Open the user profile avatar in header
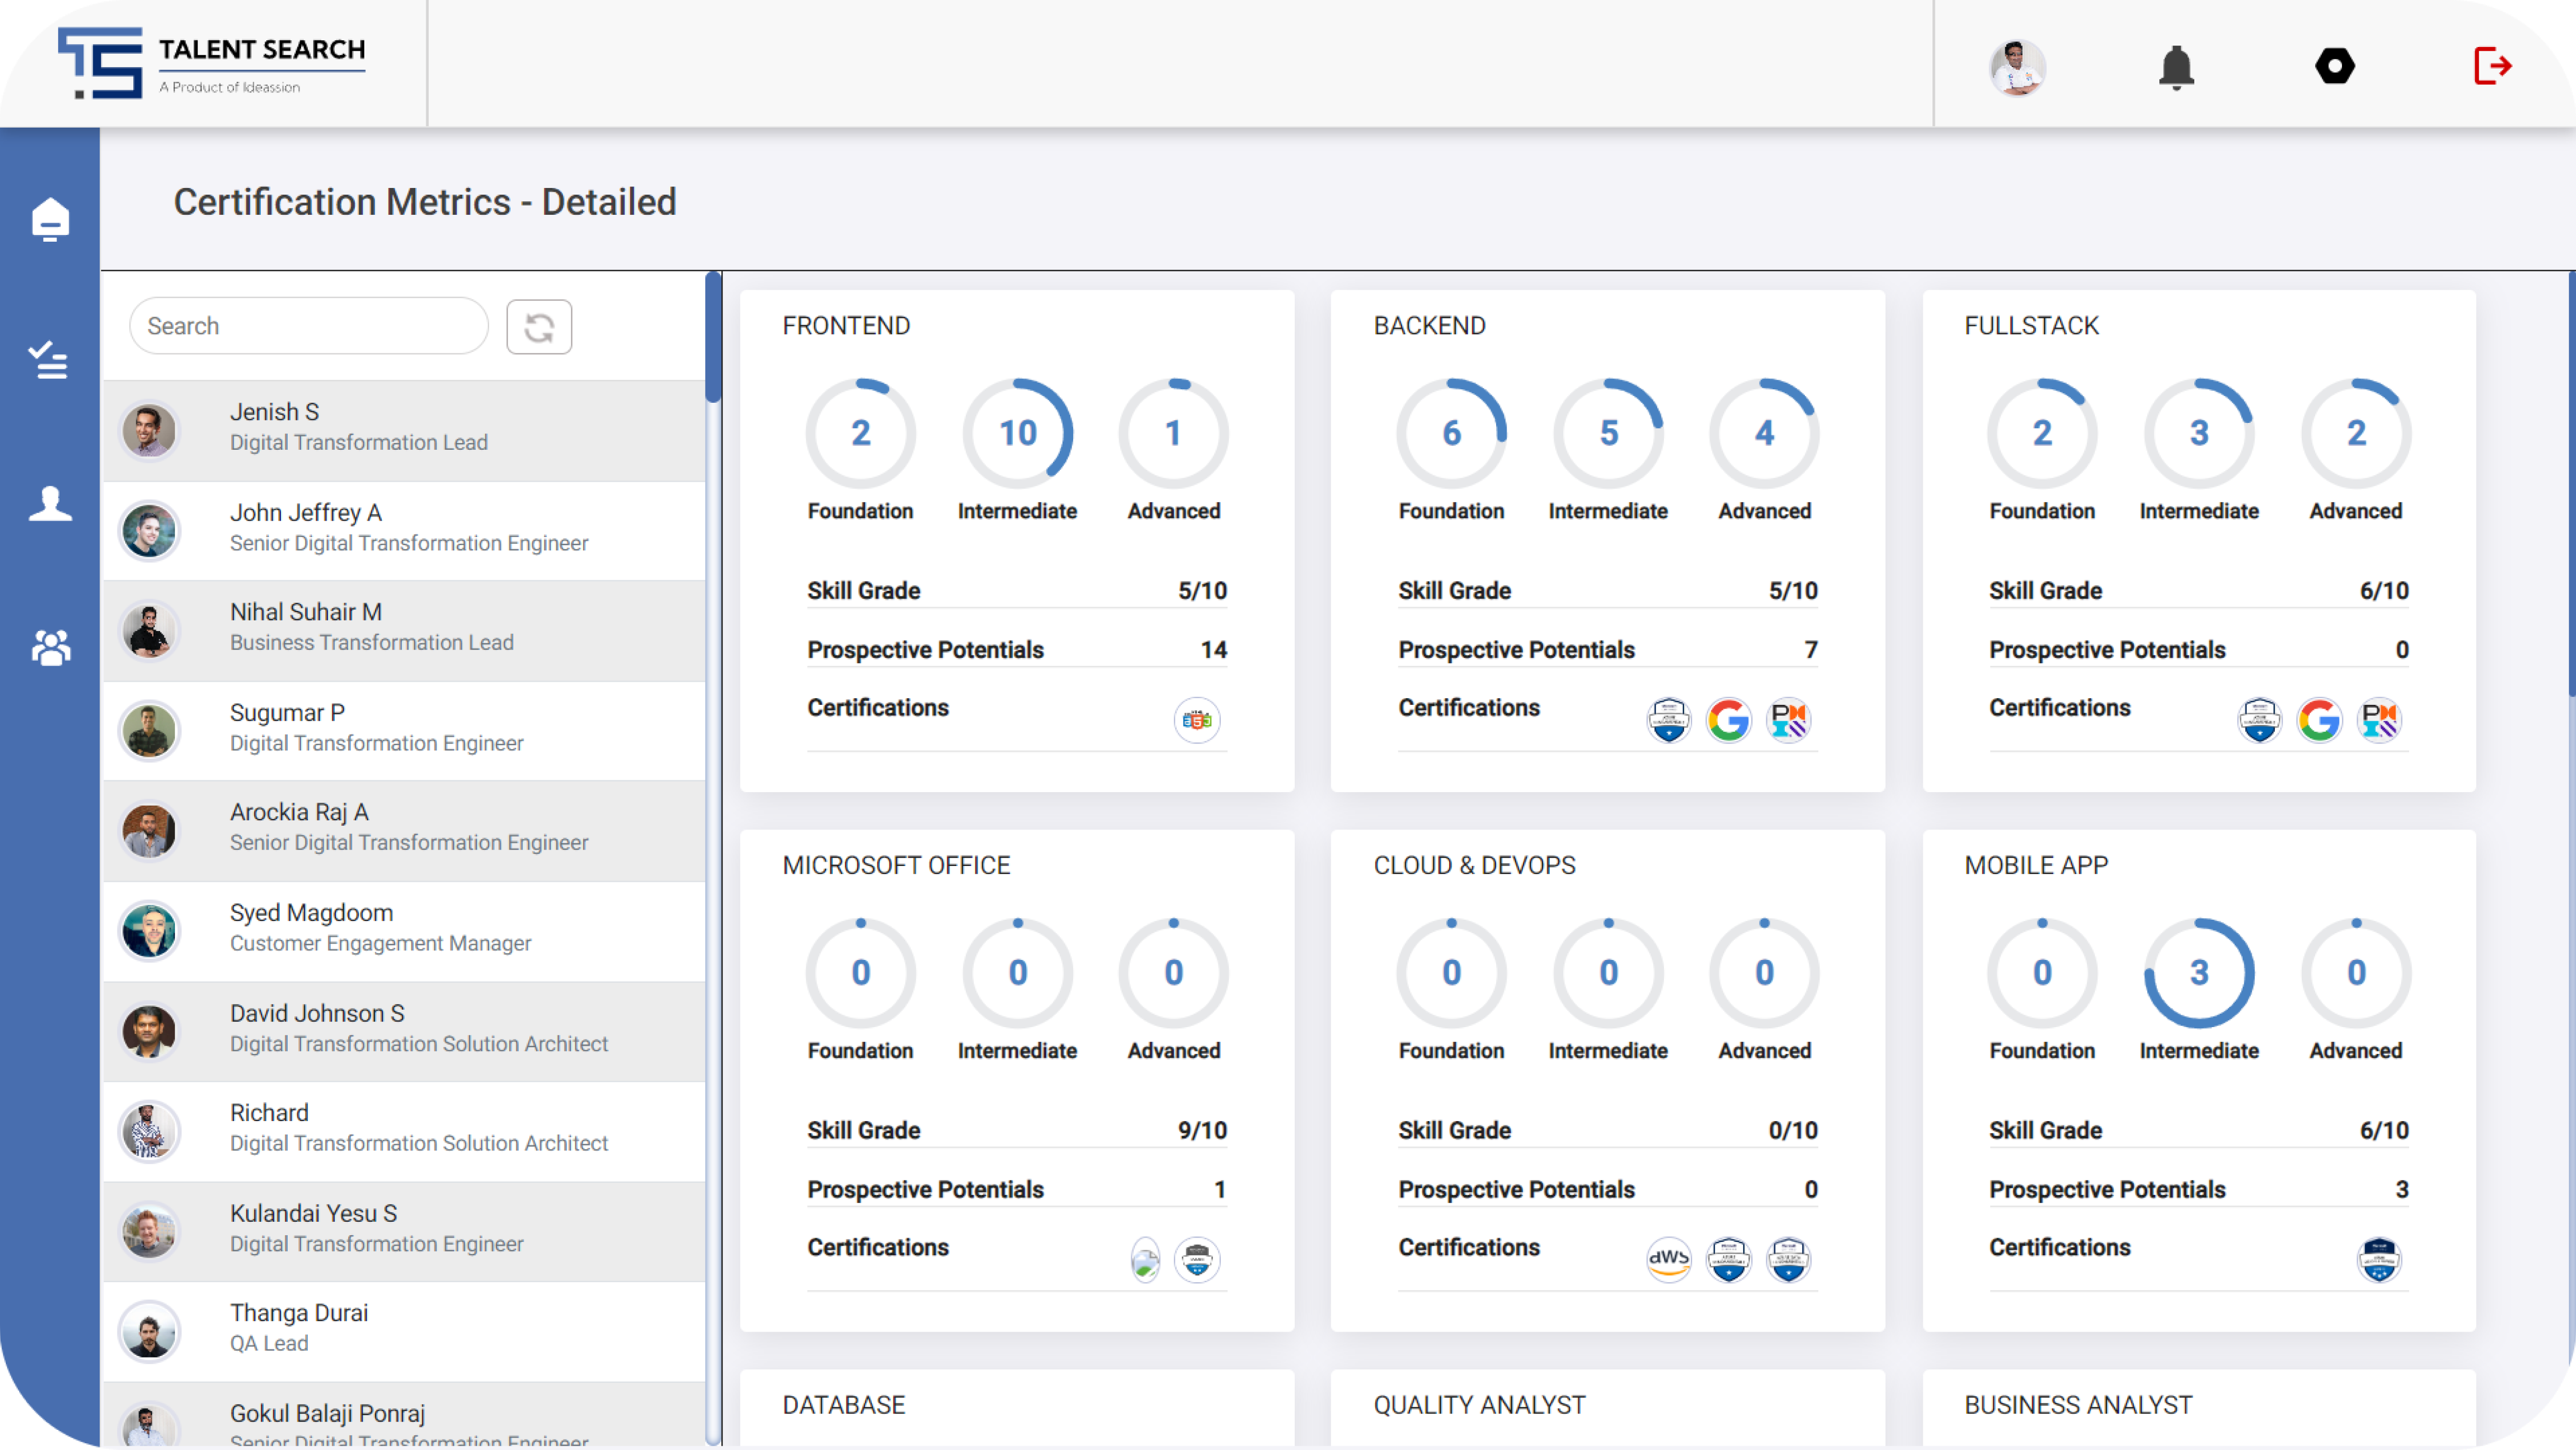The height and width of the screenshot is (1450, 2576). point(2017,68)
